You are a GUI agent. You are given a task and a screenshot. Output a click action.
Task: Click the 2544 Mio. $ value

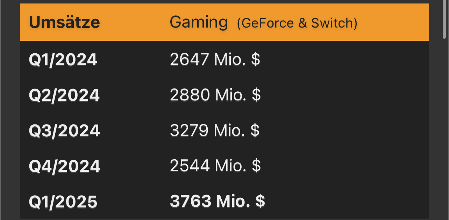[215, 166]
